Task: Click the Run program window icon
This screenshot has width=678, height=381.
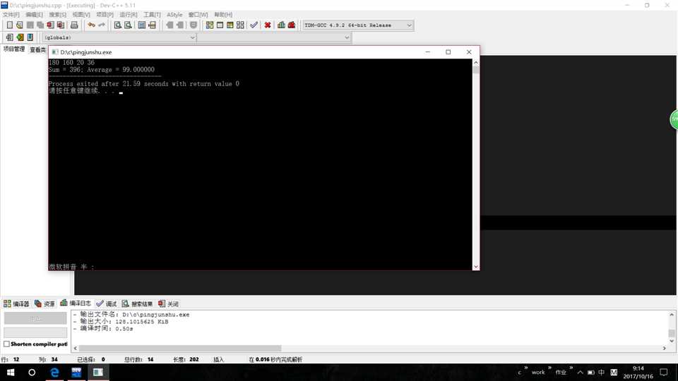Action: tap(220, 25)
